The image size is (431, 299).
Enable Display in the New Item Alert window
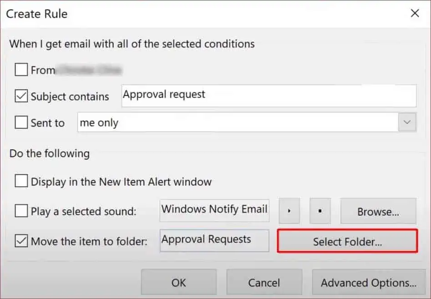point(21,181)
